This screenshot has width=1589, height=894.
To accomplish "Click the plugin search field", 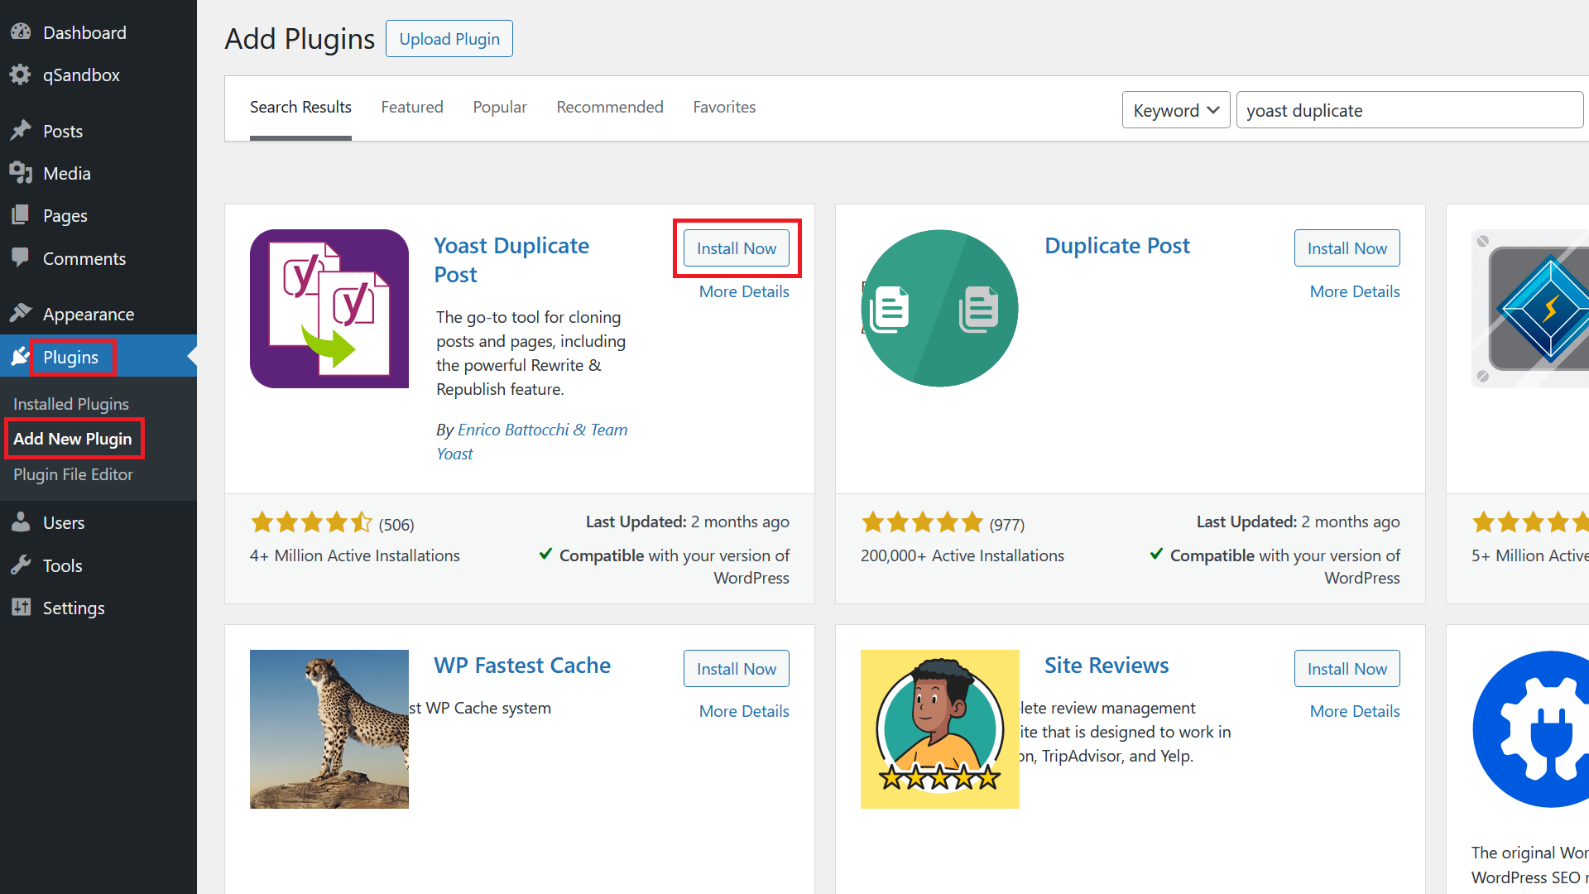I will pyautogui.click(x=1409, y=110).
